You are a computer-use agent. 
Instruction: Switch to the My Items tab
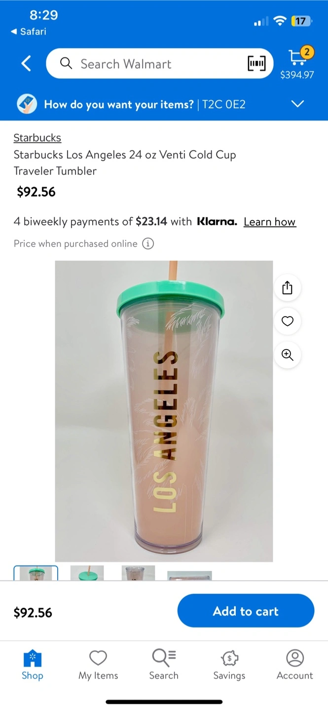coord(98,665)
